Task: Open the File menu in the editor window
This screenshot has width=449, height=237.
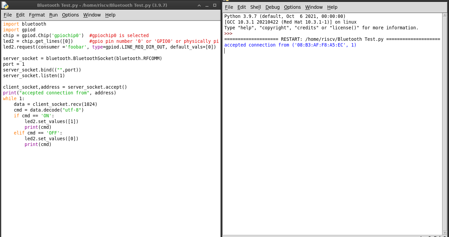Action: (x=7, y=15)
